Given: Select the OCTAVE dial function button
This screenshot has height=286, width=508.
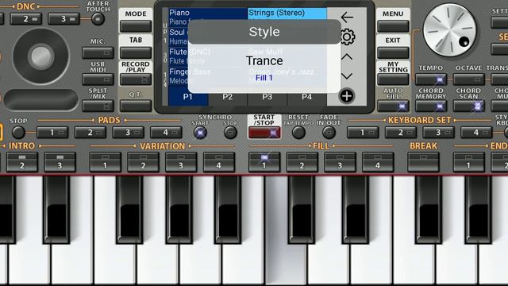Looking at the screenshot, I should click(469, 79).
